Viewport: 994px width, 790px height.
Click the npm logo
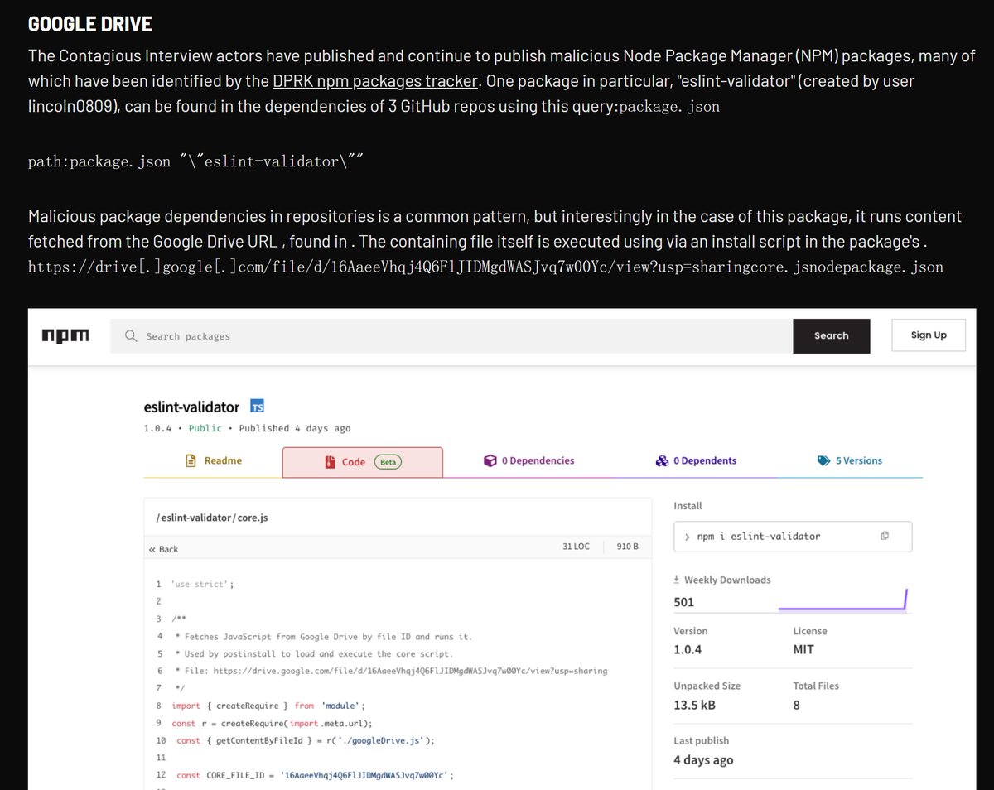pos(65,335)
